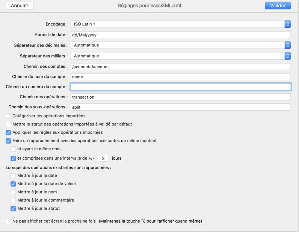This screenshot has height=232, width=299.
Task: Click the Chemin du nom du compte field
Action: pyautogui.click(x=180, y=77)
